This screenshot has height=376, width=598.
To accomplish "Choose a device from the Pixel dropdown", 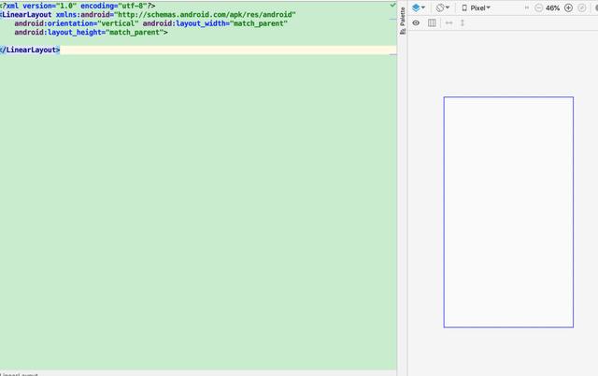I will [476, 7].
